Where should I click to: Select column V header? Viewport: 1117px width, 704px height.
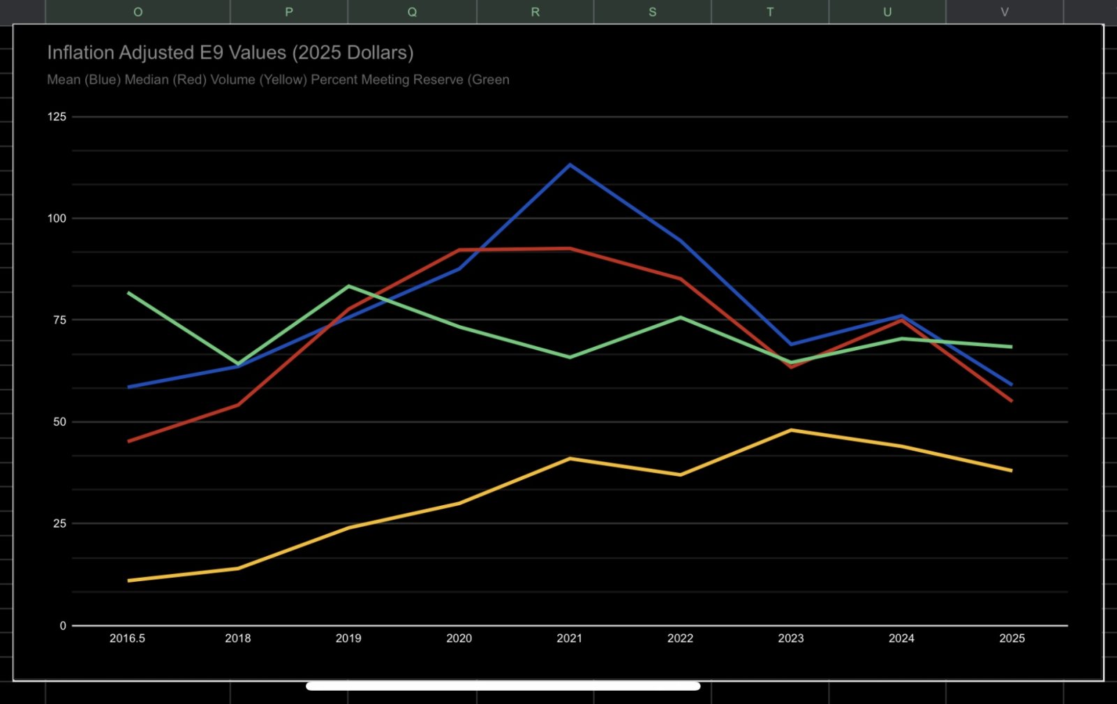click(x=1005, y=12)
